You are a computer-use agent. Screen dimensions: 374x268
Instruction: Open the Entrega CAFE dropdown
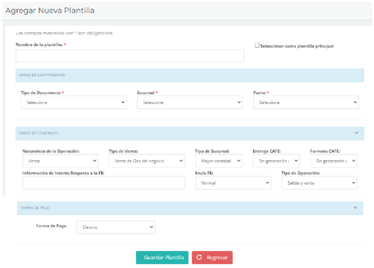276,161
